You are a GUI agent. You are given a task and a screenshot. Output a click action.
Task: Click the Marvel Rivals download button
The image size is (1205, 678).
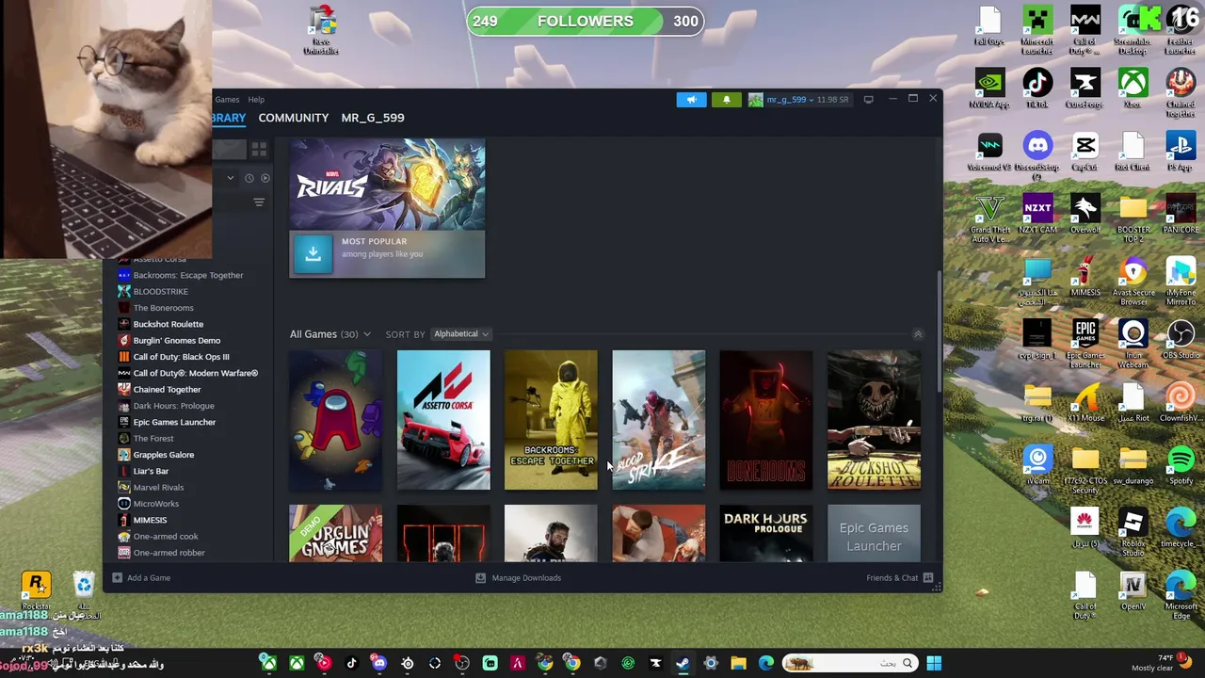point(313,253)
